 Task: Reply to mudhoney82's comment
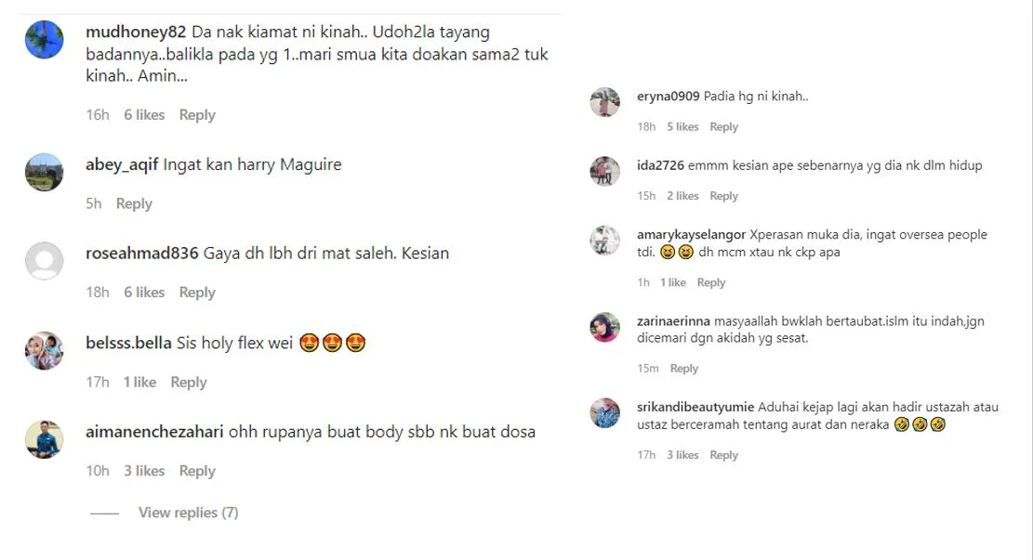197,114
